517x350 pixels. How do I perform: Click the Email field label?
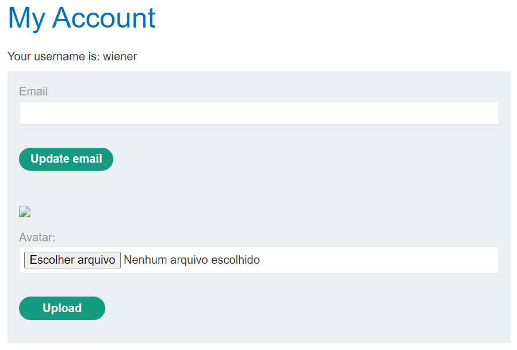click(x=33, y=91)
